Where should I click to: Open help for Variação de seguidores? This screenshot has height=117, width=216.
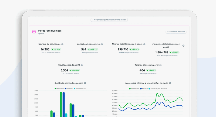tap(102, 44)
